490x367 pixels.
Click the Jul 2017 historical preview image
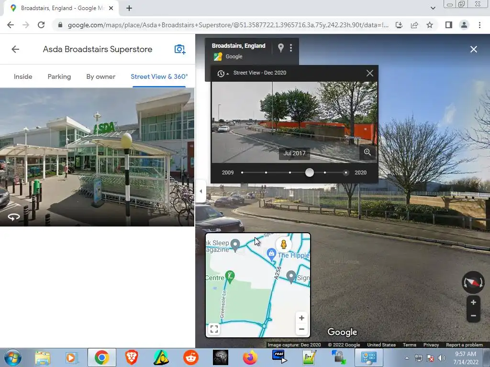(x=294, y=122)
